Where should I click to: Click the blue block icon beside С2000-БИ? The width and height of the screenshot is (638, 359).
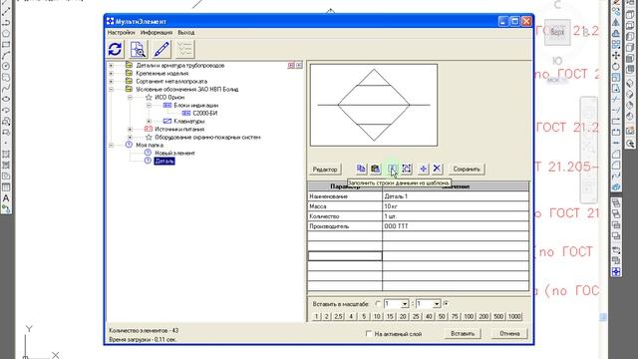[x=186, y=113]
